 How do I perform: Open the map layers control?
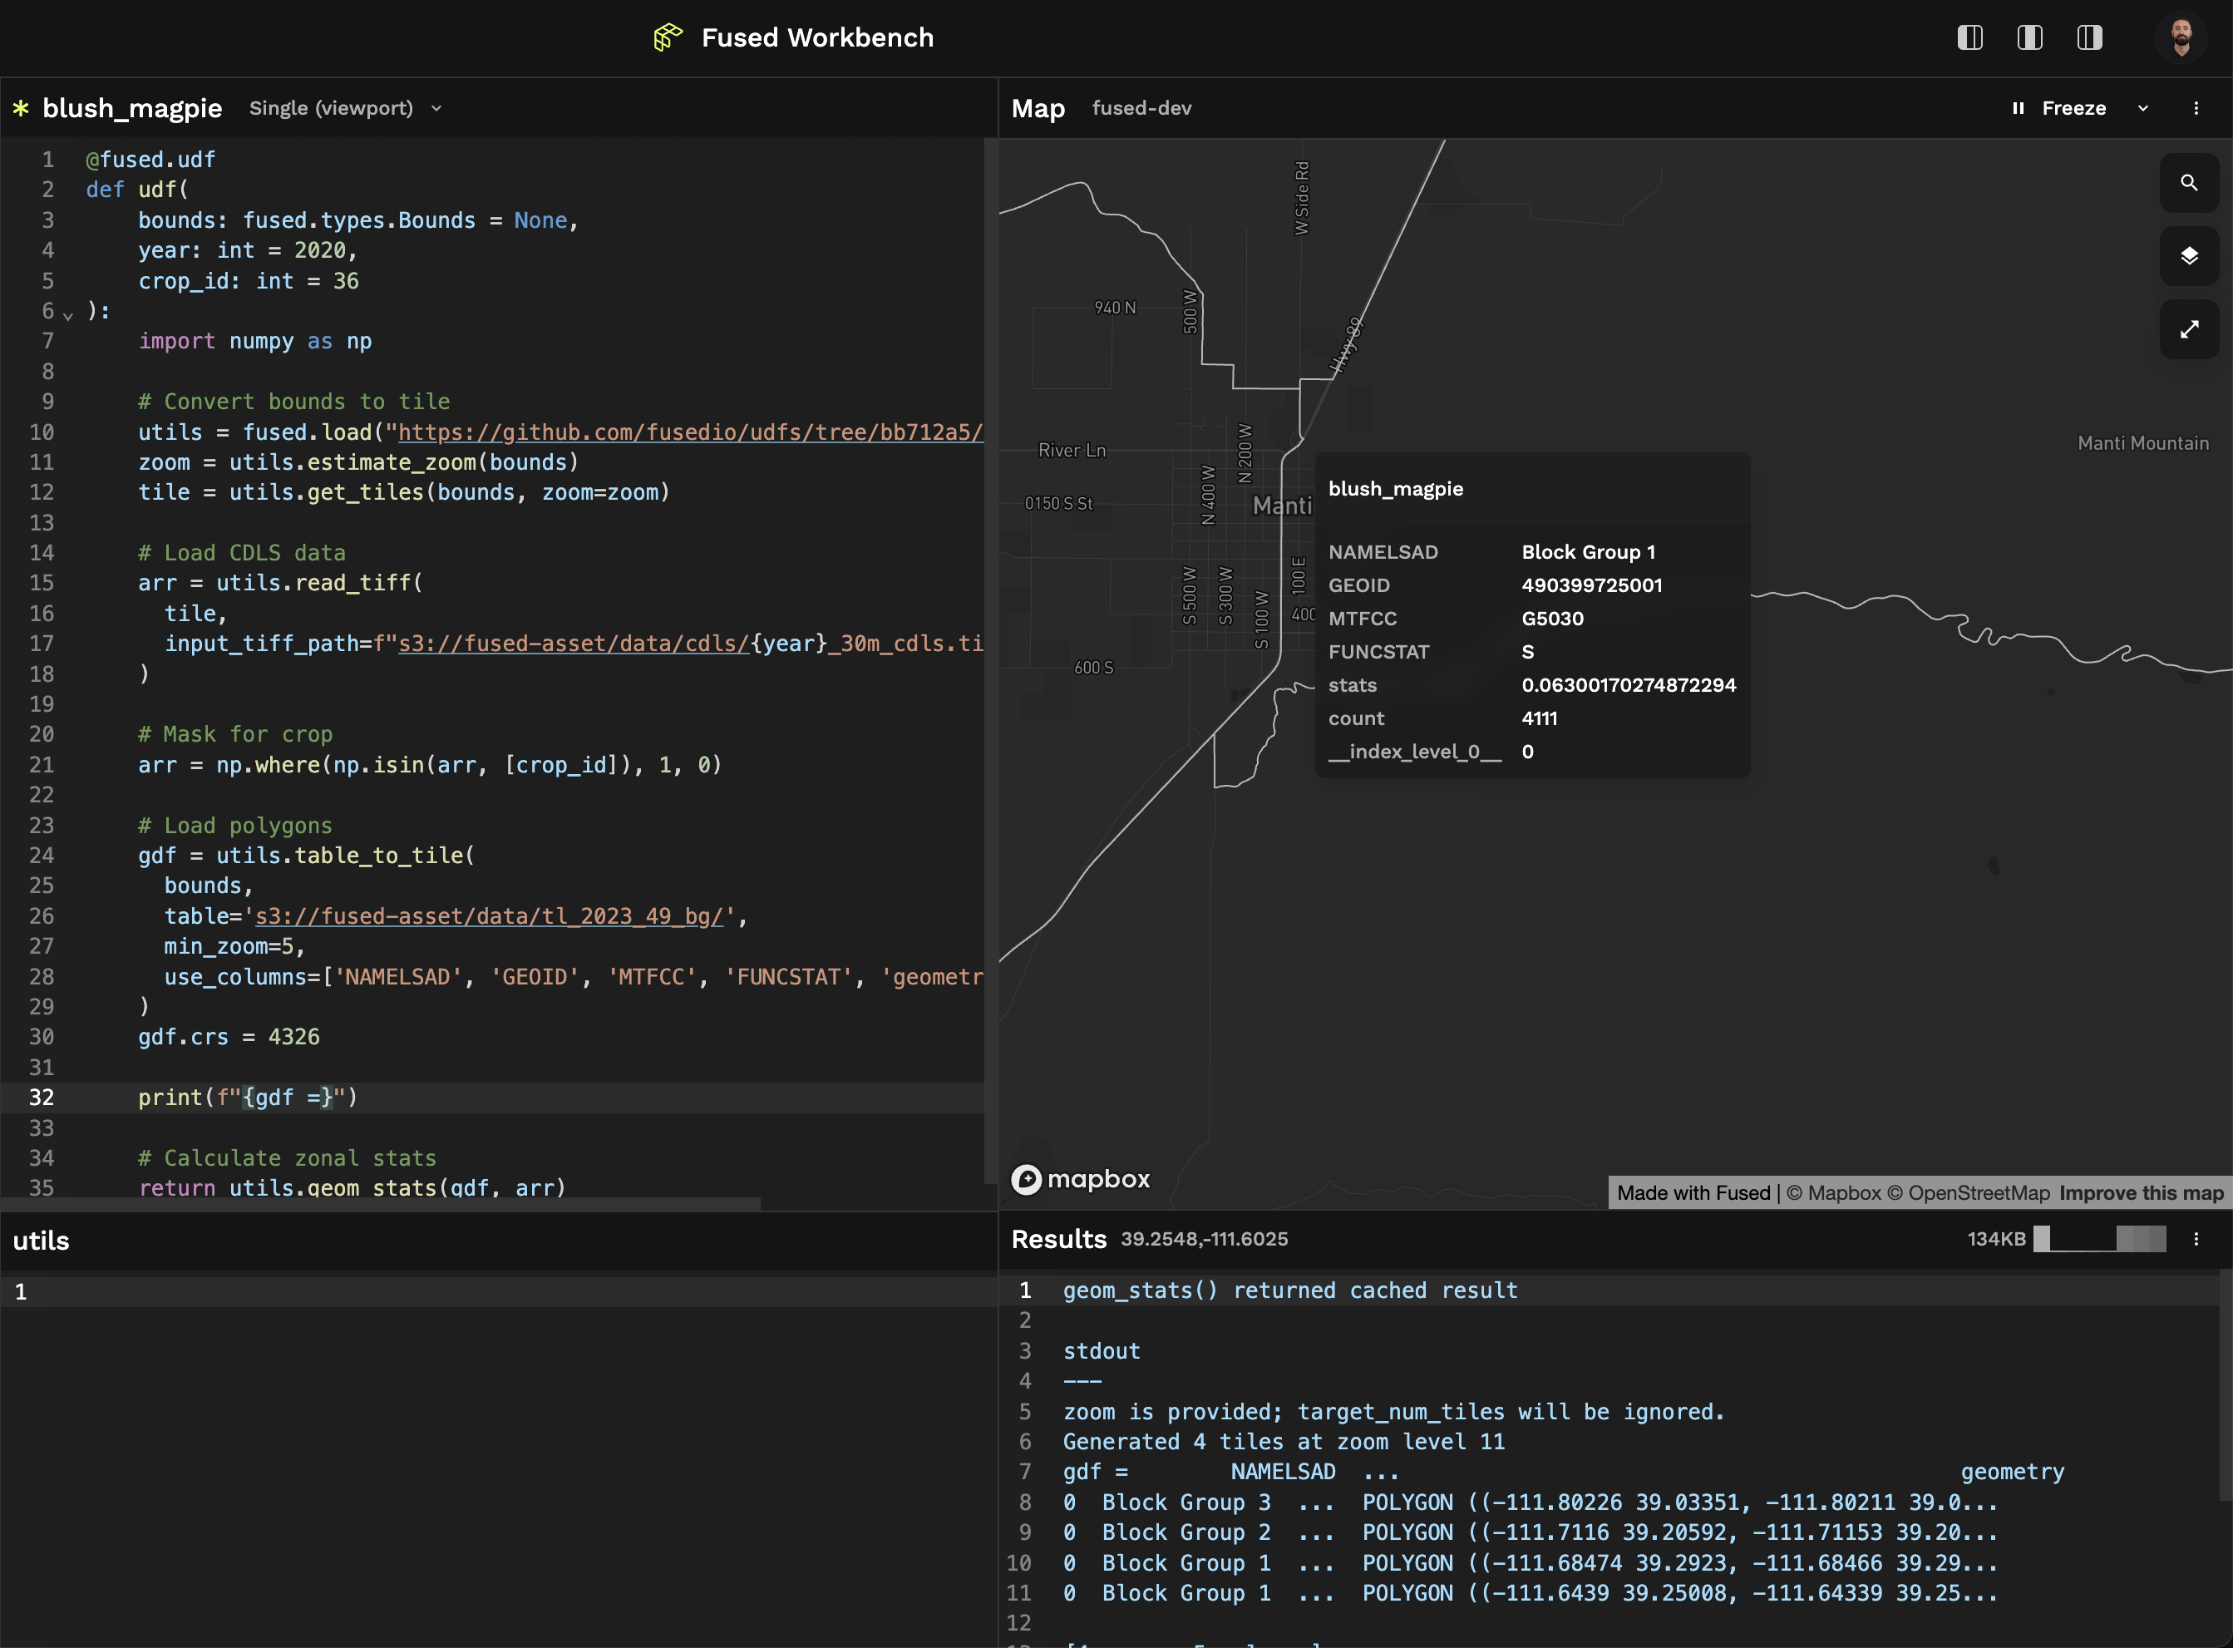(x=2189, y=255)
